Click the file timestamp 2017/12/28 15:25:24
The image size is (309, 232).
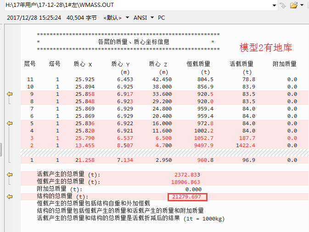pyautogui.click(x=34, y=17)
